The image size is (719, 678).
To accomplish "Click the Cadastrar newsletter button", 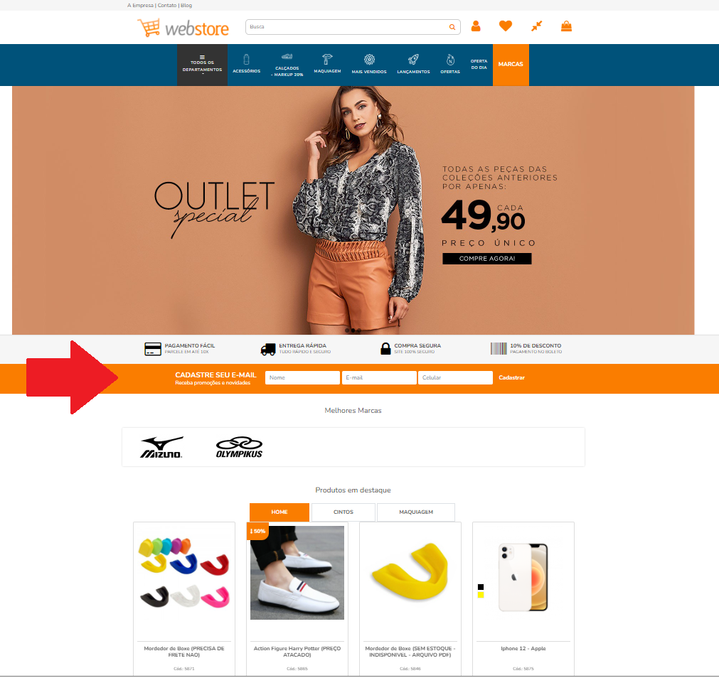I will click(512, 378).
